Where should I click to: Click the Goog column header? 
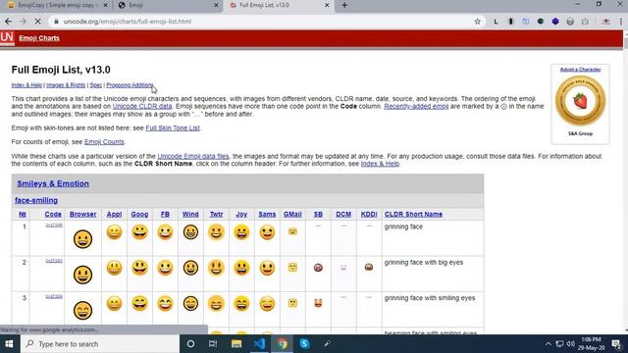click(x=139, y=215)
